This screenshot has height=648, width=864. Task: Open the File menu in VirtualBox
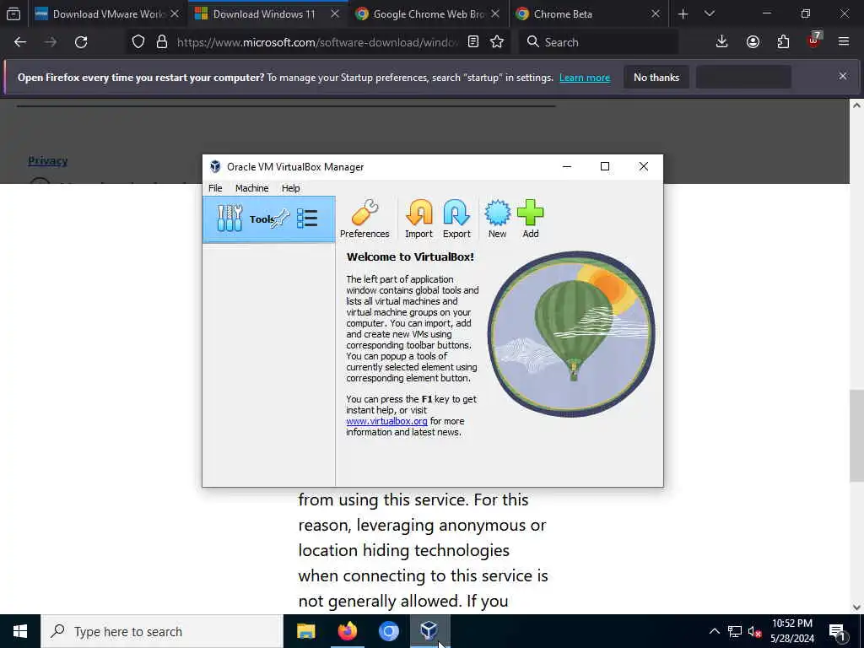point(215,188)
